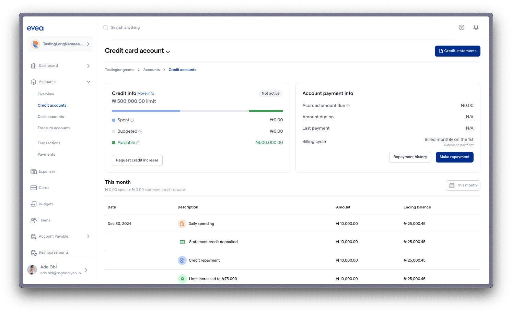Image resolution: width=512 pixels, height=313 pixels.
Task: Click the info tooltip next to Spent
Action: 131,120
